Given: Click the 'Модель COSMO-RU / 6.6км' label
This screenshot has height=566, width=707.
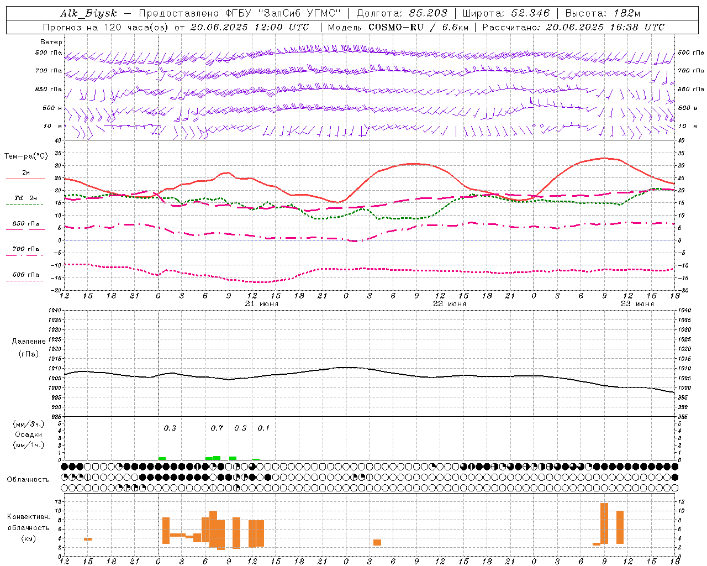Looking at the screenshot, I should click(398, 27).
